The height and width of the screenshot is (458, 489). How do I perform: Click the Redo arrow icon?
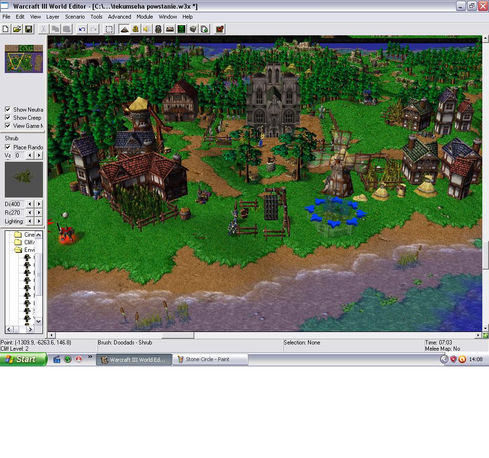(x=94, y=29)
